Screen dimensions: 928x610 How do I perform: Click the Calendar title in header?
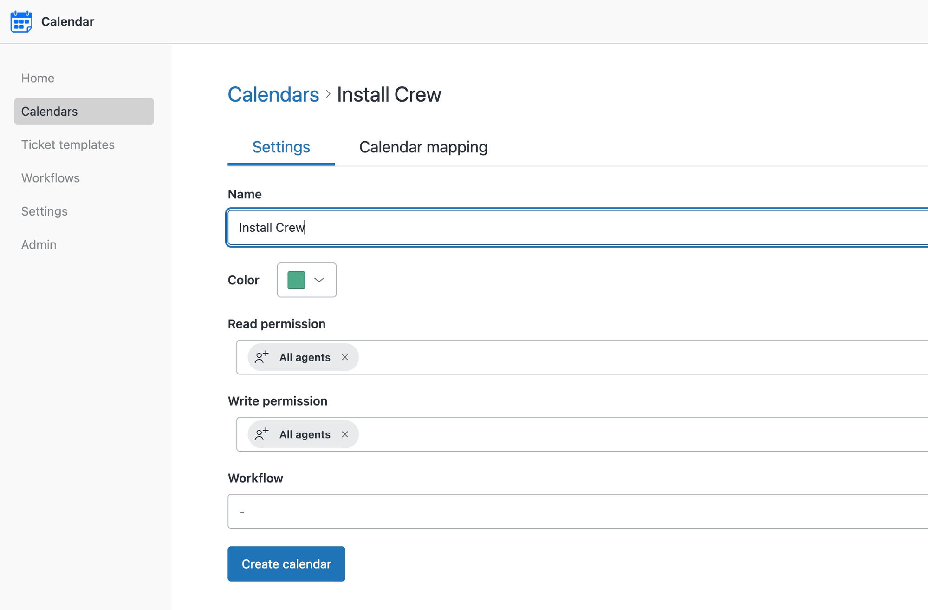(x=68, y=21)
